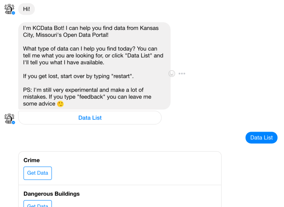The height and width of the screenshot is (207, 284).
Task: Click "Get Data" under Dangerous Buildings
Action: point(37,204)
